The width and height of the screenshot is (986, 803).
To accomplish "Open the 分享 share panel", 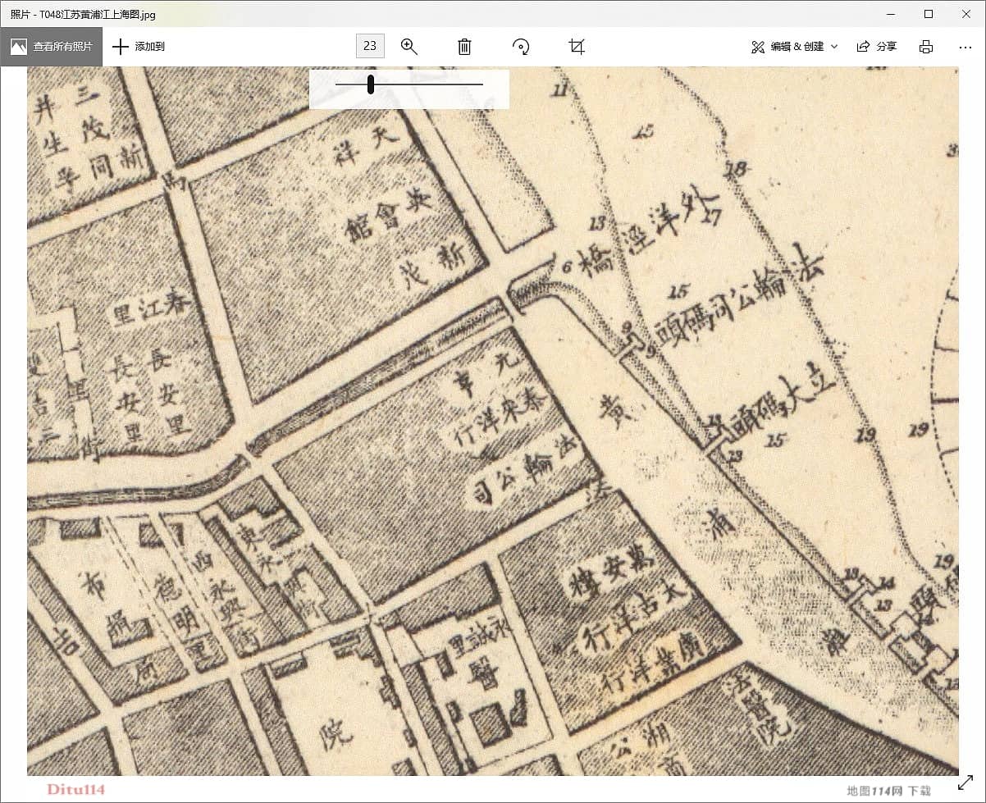I will [877, 47].
